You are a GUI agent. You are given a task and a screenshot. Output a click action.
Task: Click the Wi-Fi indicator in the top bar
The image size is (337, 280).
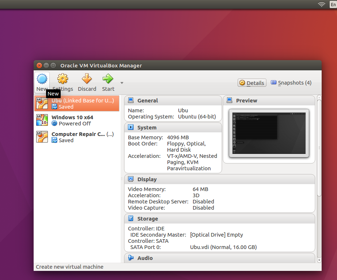click(x=321, y=4)
